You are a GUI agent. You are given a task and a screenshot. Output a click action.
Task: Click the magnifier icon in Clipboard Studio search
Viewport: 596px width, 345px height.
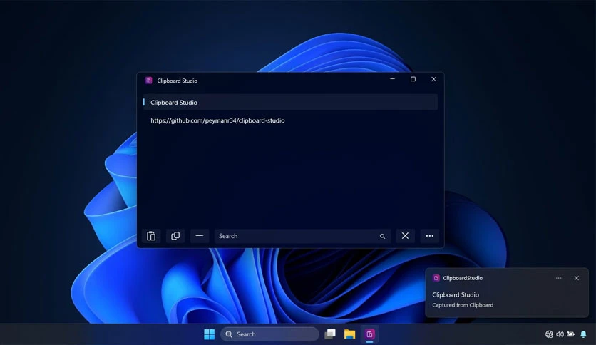382,237
